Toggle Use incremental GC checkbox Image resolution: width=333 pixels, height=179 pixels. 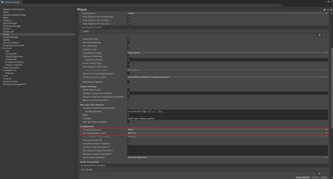(x=128, y=140)
